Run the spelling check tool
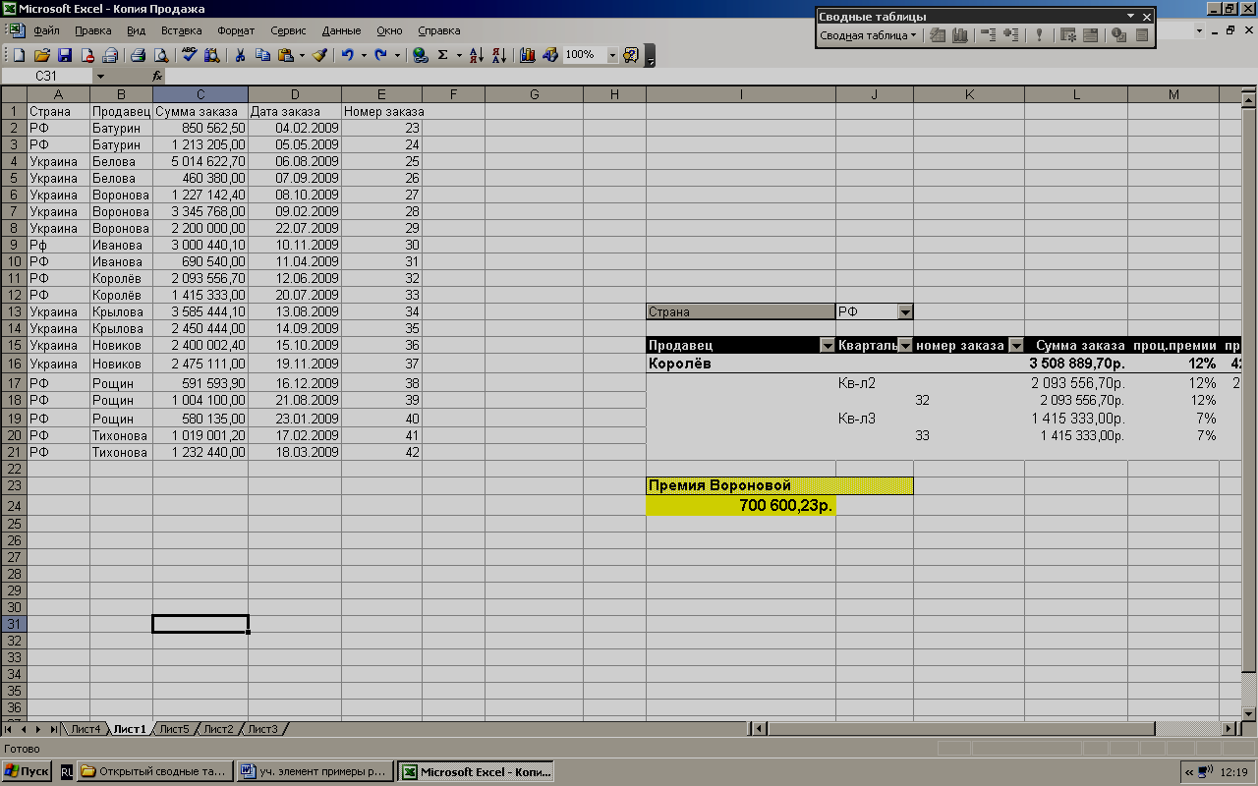Screen dimensions: 1258x786 pos(190,55)
